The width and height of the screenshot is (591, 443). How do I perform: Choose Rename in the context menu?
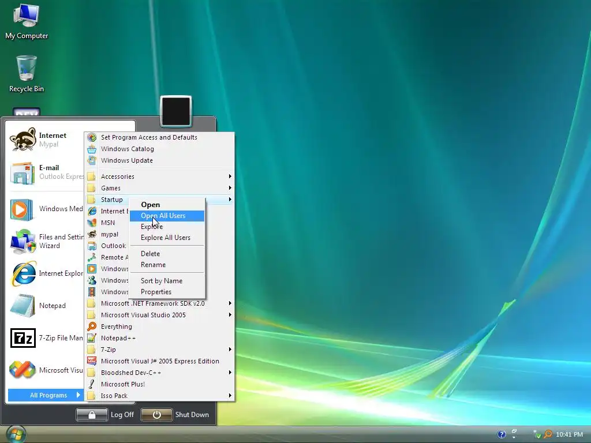[167, 265]
